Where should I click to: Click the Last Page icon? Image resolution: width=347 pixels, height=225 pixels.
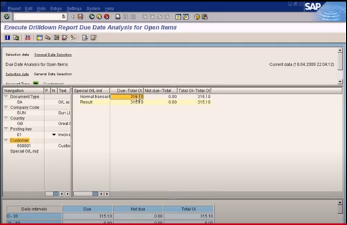tap(167, 17)
